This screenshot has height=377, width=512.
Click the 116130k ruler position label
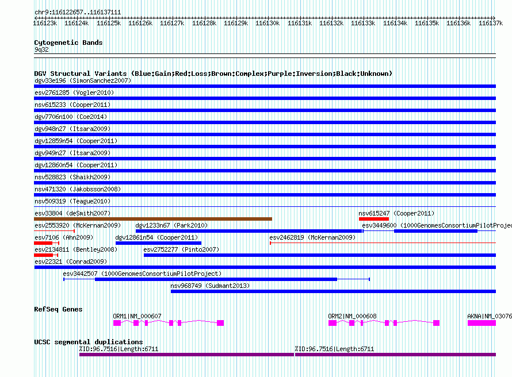coord(268,23)
